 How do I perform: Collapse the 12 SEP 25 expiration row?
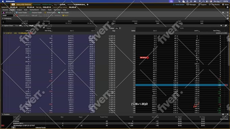[x=4, y=33]
